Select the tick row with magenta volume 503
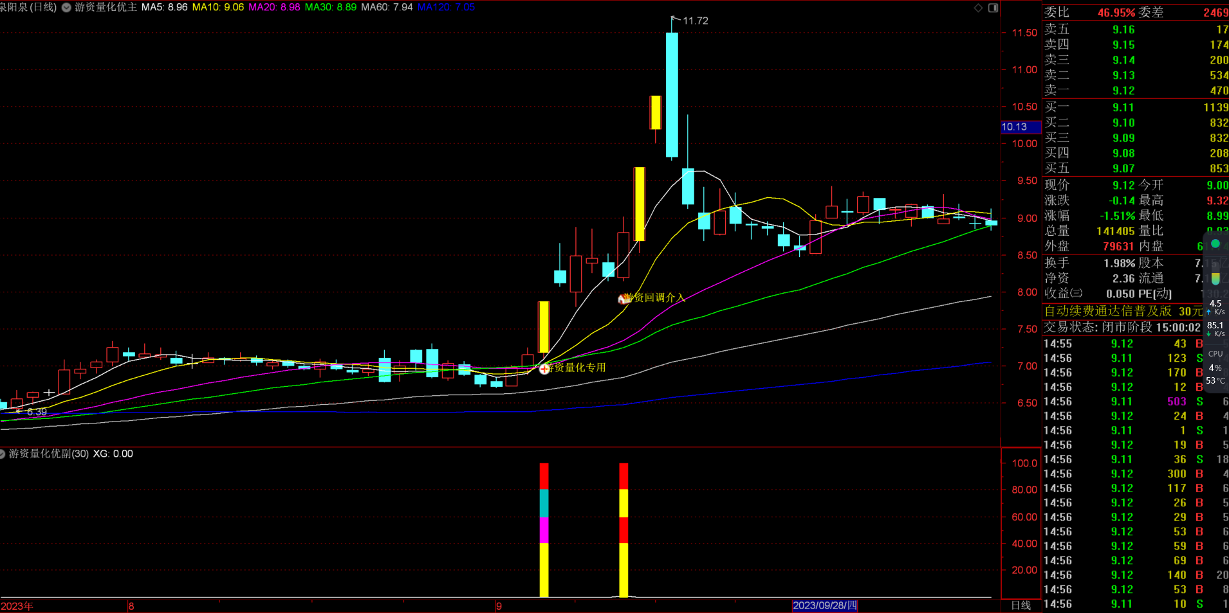This screenshot has height=613, width=1229. coord(1136,402)
